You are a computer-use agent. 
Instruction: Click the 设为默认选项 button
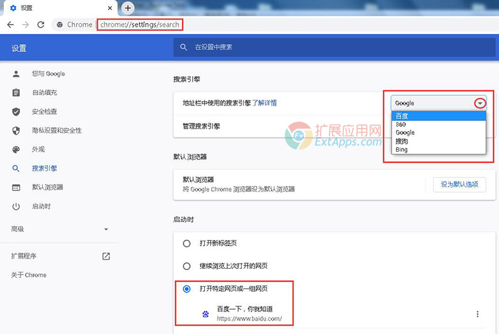[x=459, y=185]
